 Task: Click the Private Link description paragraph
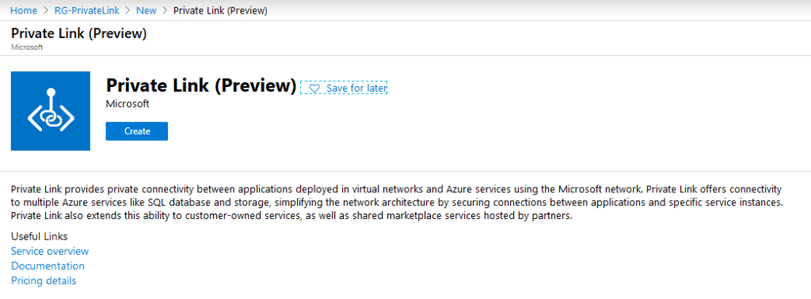(398, 202)
